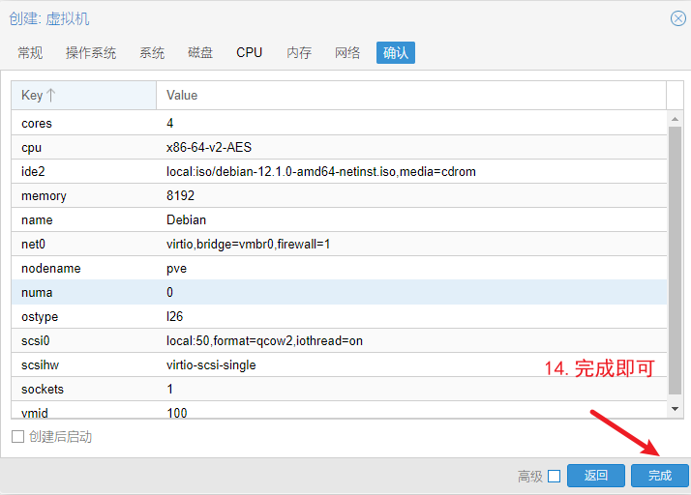Viewport: 691px width, 495px height.
Task: Switch to the CPU tab
Action: [x=249, y=52]
